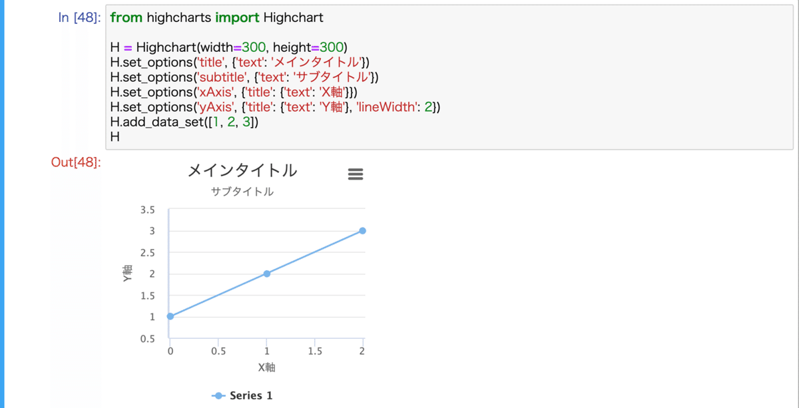
Task: Place cursor on the highcharts import line
Action: (216, 18)
